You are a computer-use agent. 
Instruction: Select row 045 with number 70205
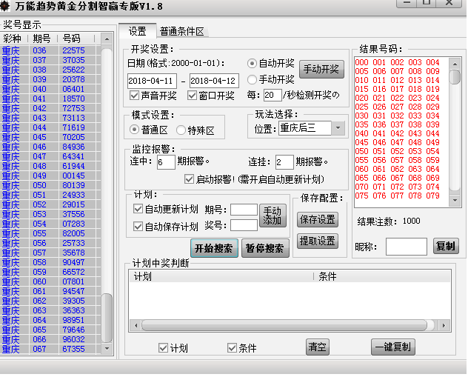(49, 137)
